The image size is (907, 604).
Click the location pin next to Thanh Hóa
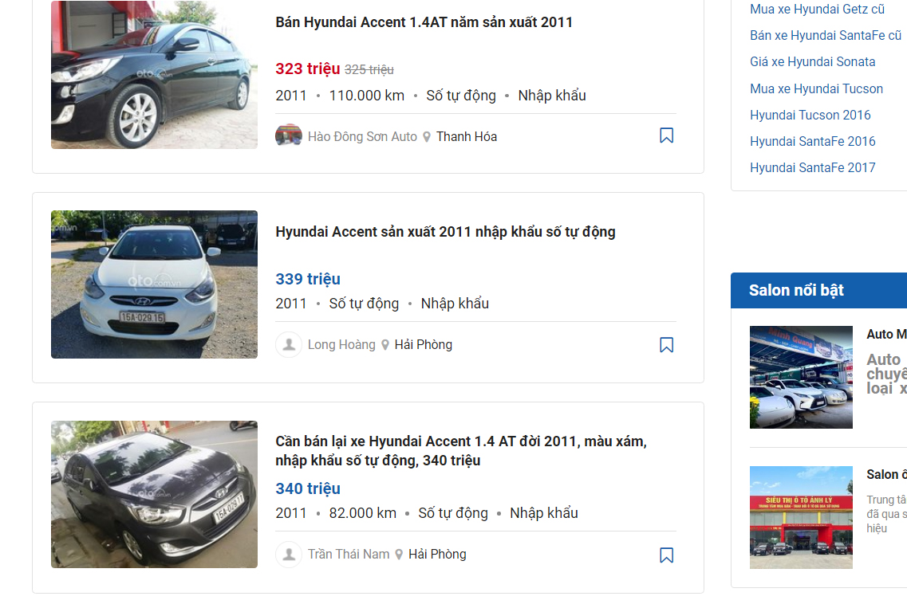click(428, 136)
